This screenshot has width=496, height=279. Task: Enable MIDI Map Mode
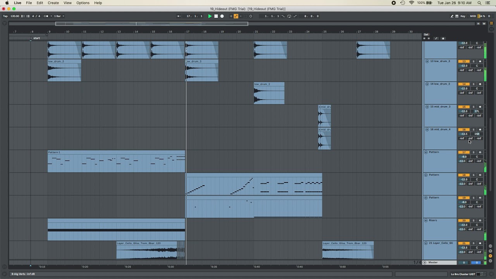pos(473,16)
